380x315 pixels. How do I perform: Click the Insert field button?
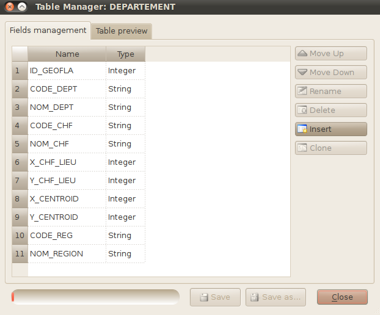[x=331, y=129]
